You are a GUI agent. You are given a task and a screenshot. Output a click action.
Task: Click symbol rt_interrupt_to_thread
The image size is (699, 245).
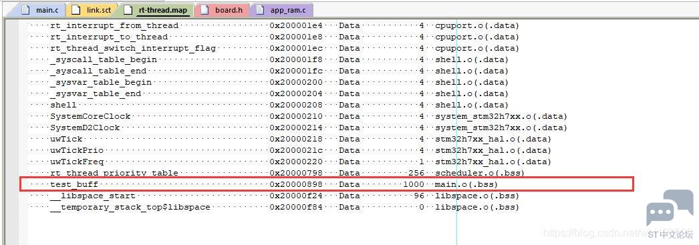coord(109,37)
